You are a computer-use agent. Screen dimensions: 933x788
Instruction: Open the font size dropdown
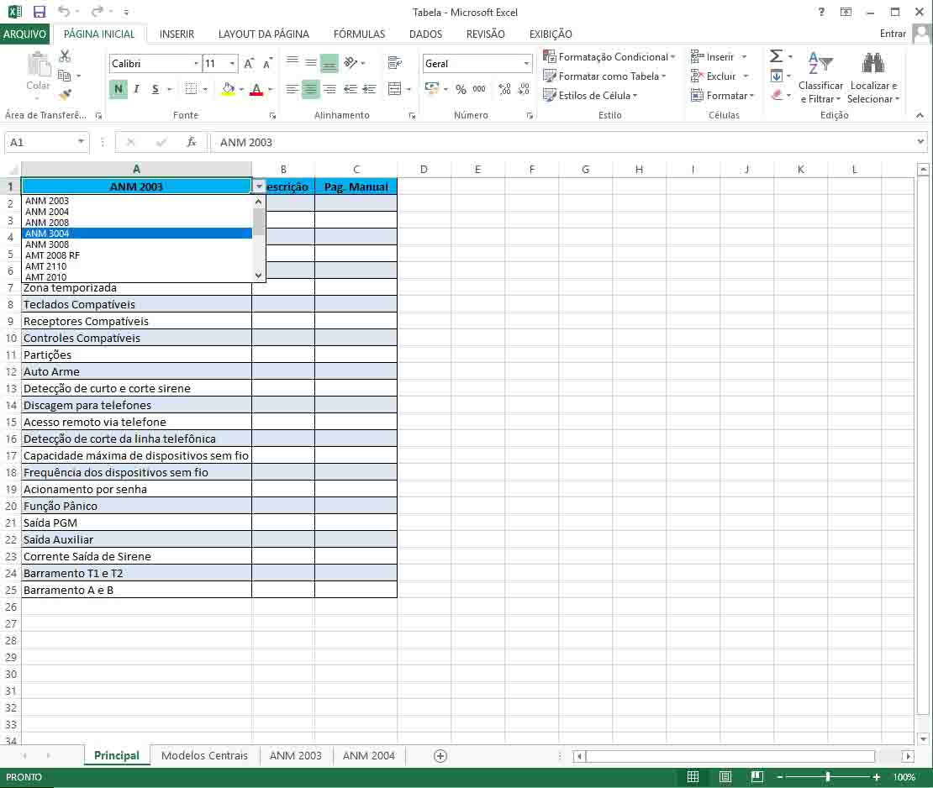(x=232, y=64)
